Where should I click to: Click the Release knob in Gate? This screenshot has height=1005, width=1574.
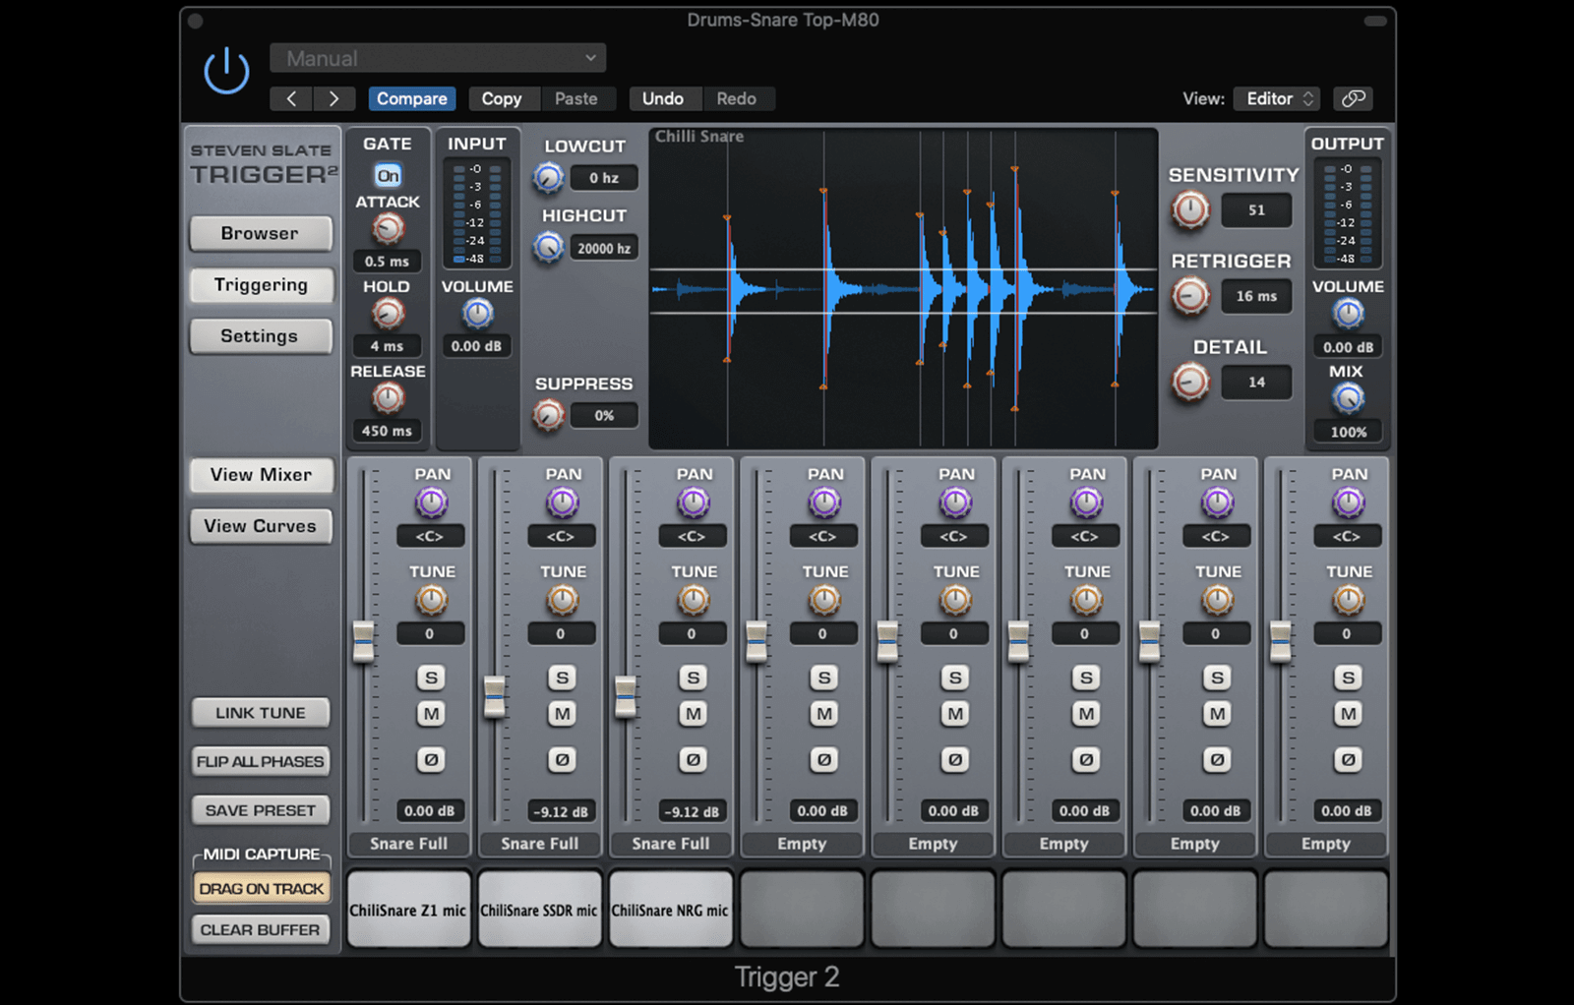pos(388,398)
